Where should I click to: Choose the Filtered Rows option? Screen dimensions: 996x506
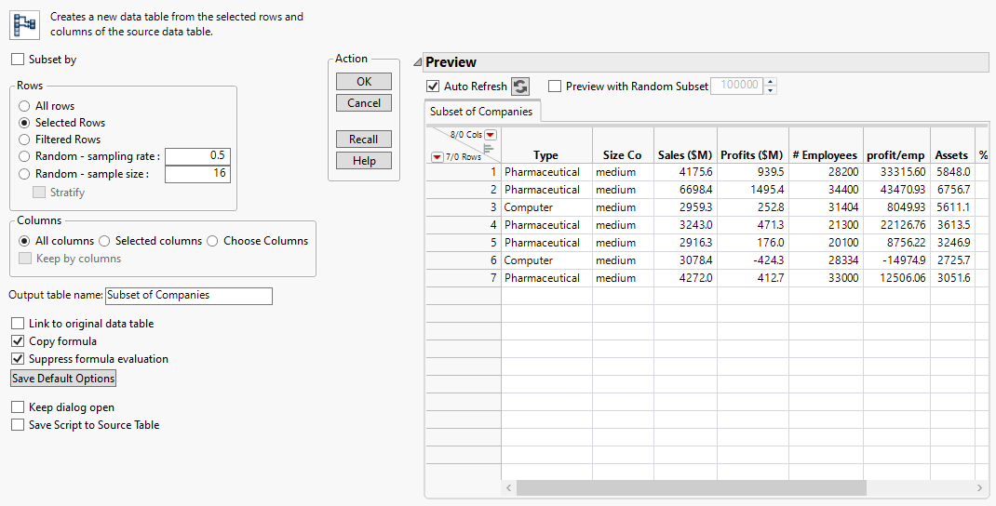click(x=25, y=140)
